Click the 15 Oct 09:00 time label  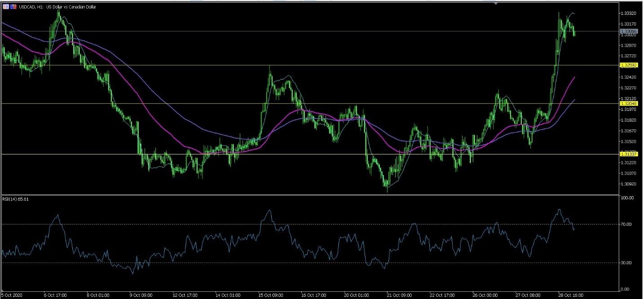coord(270,295)
